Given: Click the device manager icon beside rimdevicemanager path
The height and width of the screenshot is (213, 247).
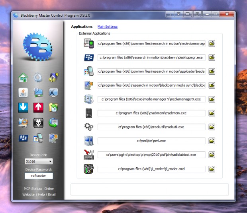Looking at the screenshot, I should [89, 43].
